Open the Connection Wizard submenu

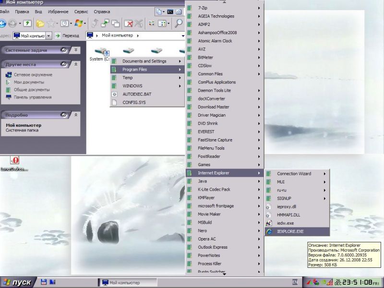[294, 174]
